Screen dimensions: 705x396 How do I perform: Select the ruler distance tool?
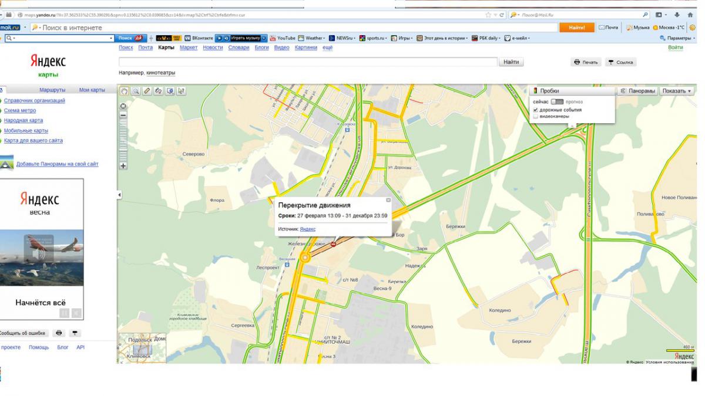coord(147,91)
